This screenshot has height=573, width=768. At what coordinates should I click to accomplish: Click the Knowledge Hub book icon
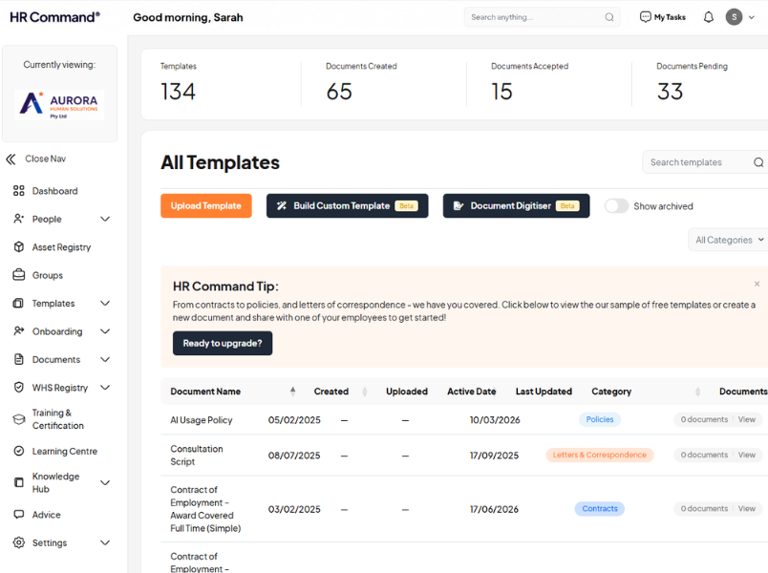coord(18,482)
